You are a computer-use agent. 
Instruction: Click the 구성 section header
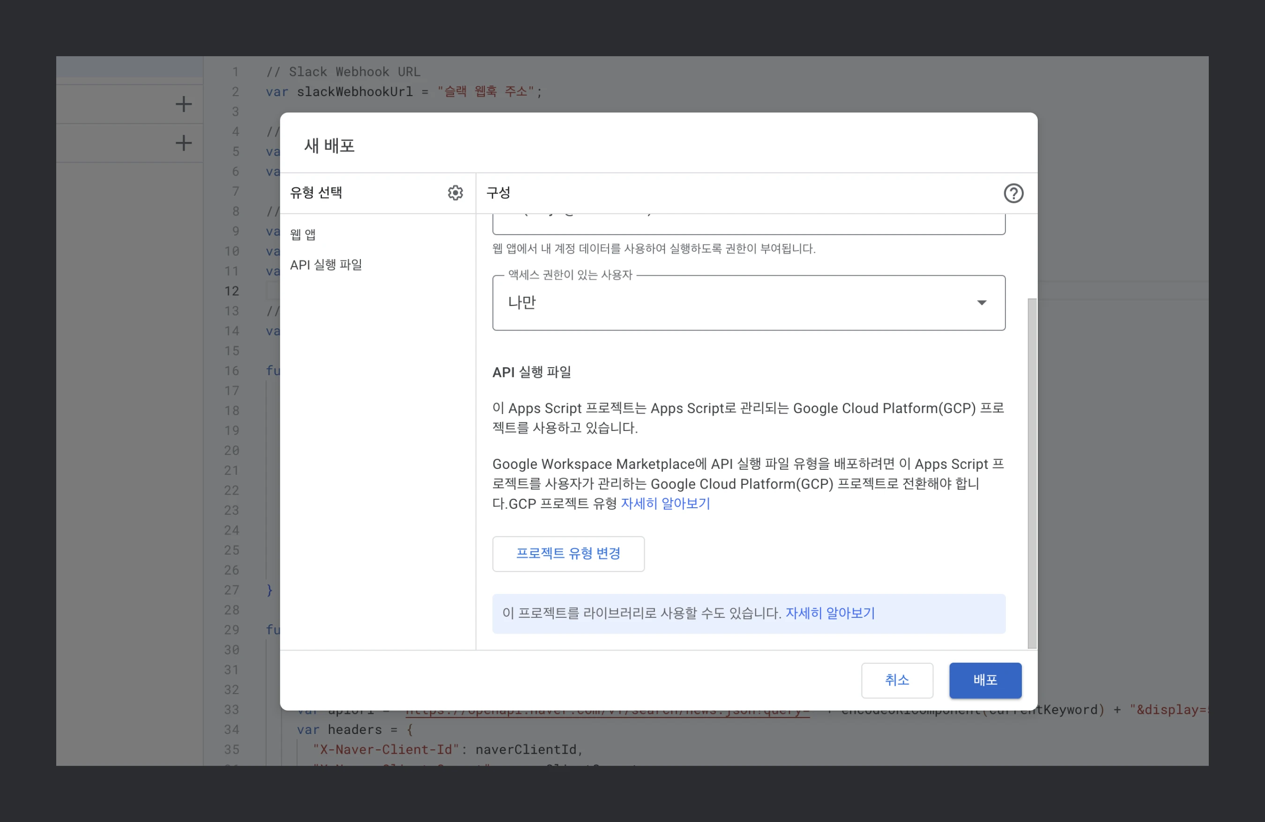(x=498, y=193)
